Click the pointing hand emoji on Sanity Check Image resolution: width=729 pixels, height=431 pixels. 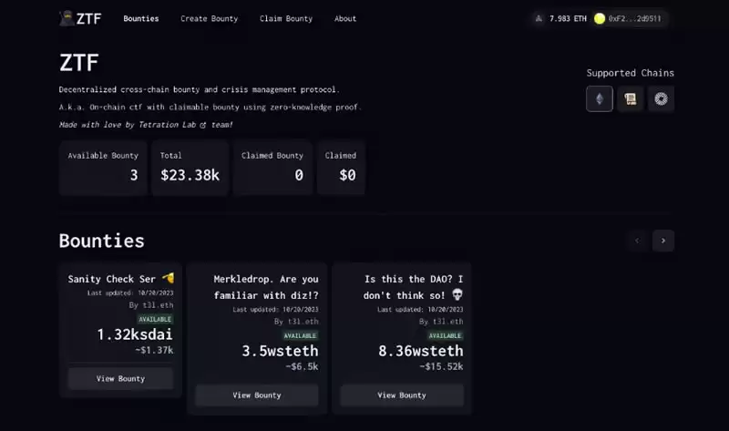169,278
